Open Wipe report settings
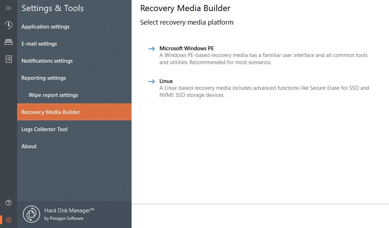Viewport: 389px width, 228px height. [x=74, y=95]
